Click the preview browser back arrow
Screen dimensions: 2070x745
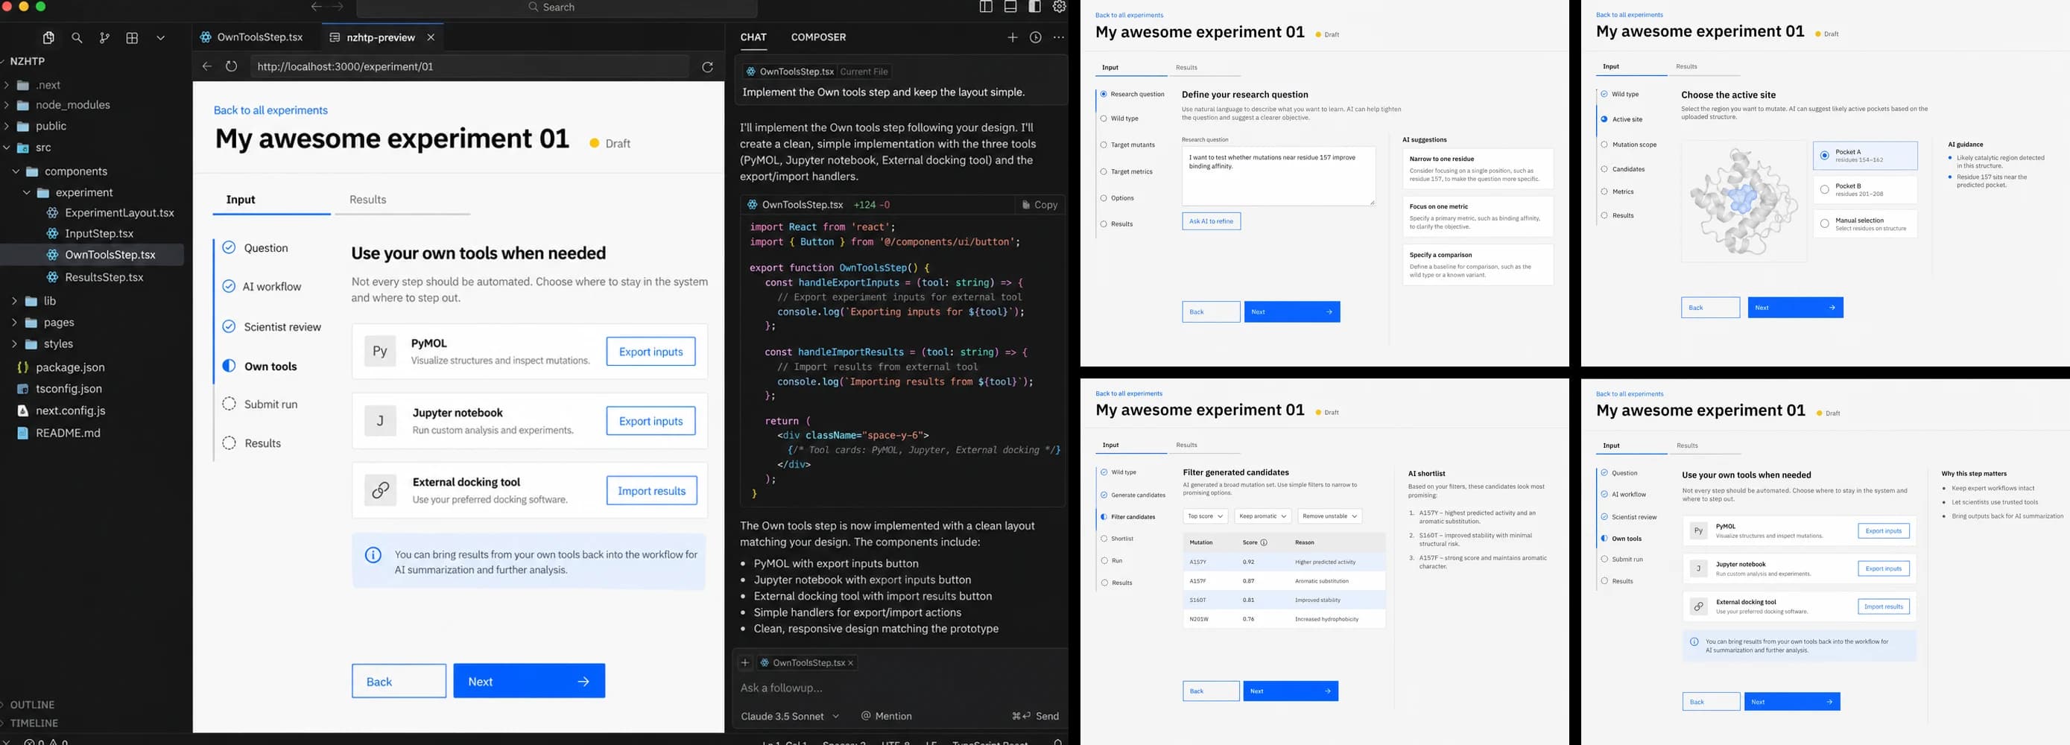206,67
